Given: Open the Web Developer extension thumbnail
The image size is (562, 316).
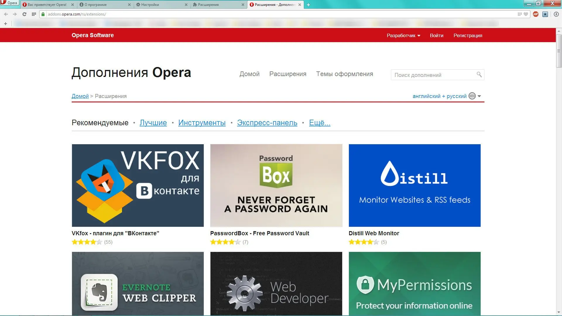Looking at the screenshot, I should coord(276,284).
